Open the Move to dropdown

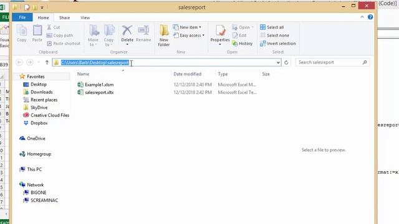[x=93, y=35]
